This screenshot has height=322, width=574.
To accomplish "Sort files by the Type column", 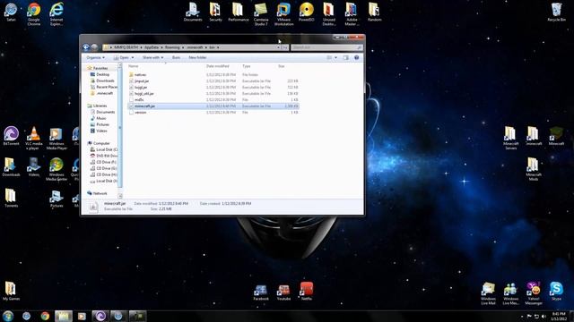I will 247,66.
